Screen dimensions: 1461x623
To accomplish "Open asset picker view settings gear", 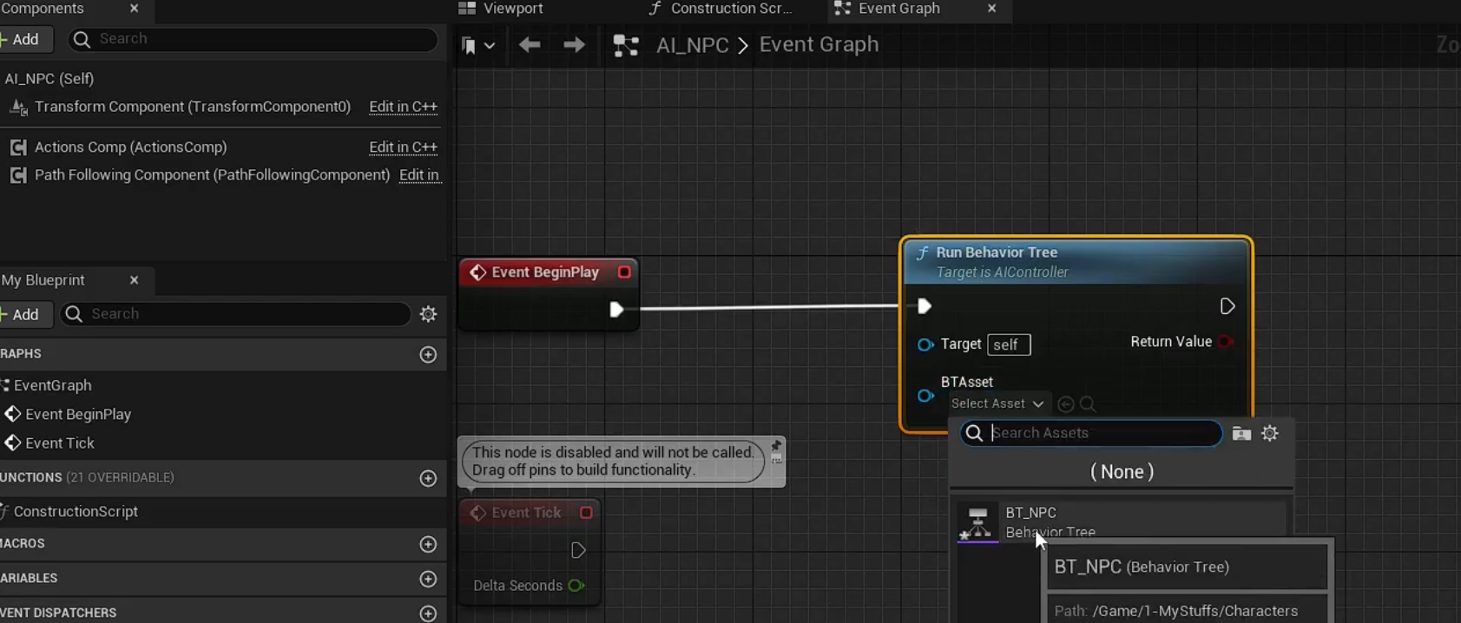I will pos(1270,433).
